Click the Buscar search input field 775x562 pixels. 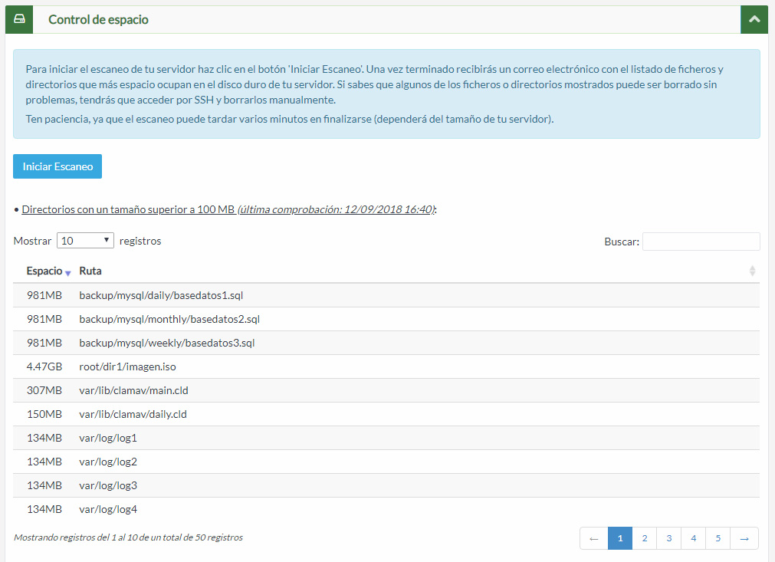click(x=701, y=242)
